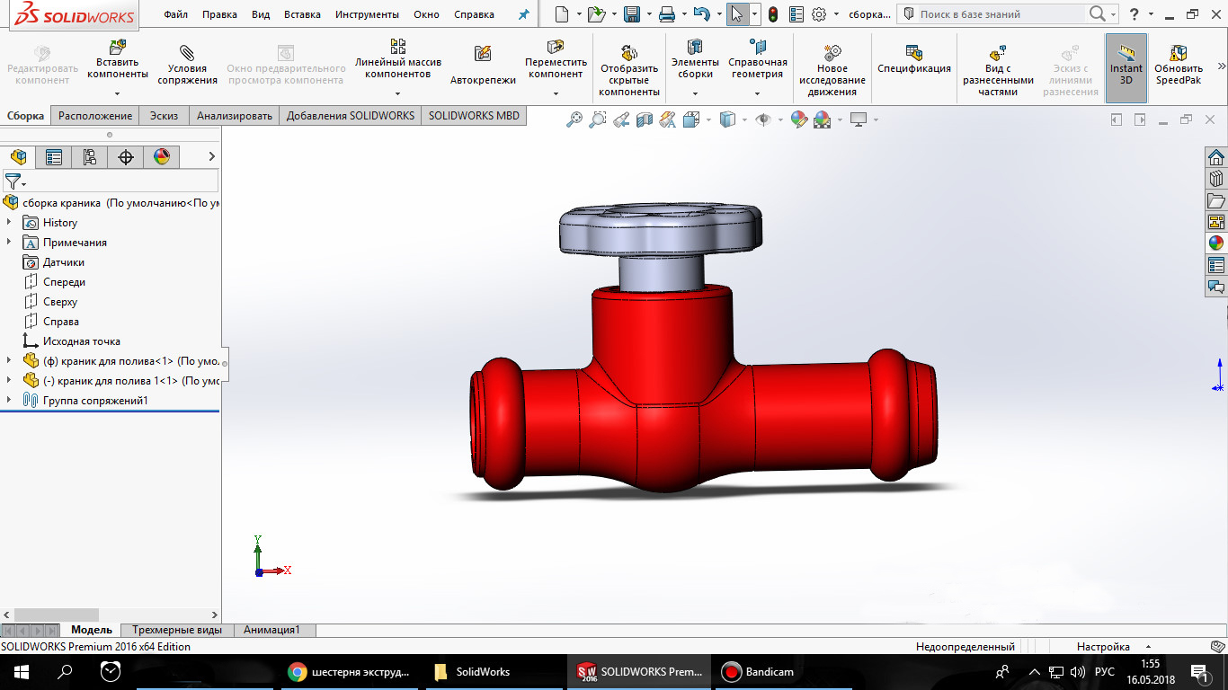Click Zoom to Area icon

click(x=597, y=119)
